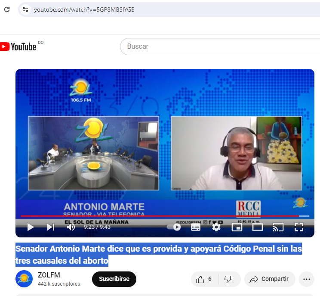Toggle the autoplay switch
320x296 pixels.
[x=174, y=227]
